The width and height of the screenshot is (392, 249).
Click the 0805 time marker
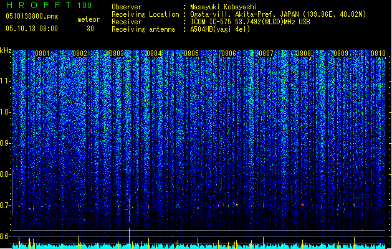point(191,54)
